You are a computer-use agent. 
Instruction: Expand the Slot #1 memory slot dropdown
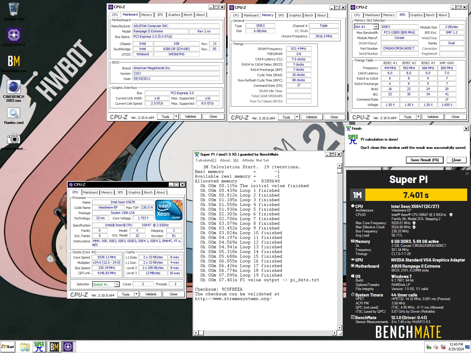pyautogui.click(x=376, y=27)
